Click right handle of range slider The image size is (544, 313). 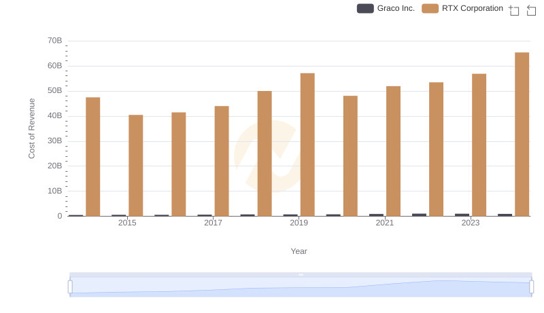tap(532, 287)
